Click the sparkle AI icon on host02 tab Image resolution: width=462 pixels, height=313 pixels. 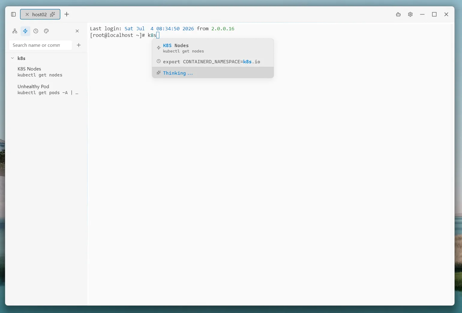[52, 14]
